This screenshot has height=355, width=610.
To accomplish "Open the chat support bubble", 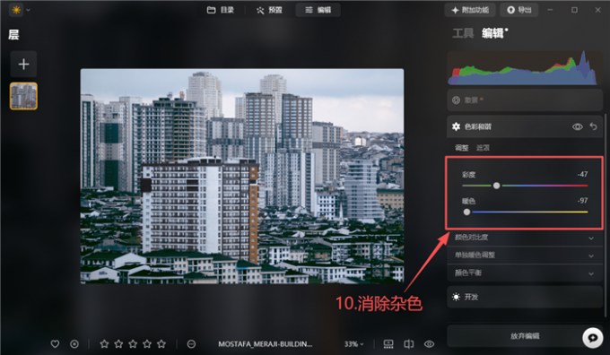I will 592,337.
